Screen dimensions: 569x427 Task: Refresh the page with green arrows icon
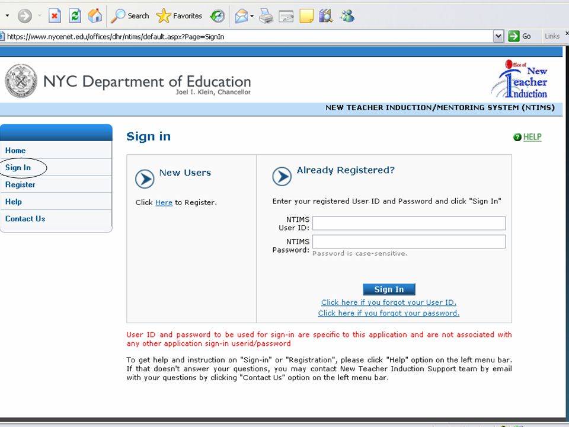pos(75,16)
